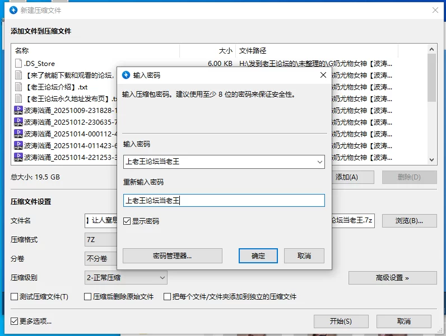Close the 新建压缩文件 window
The height and width of the screenshot is (336, 446).
435,10
